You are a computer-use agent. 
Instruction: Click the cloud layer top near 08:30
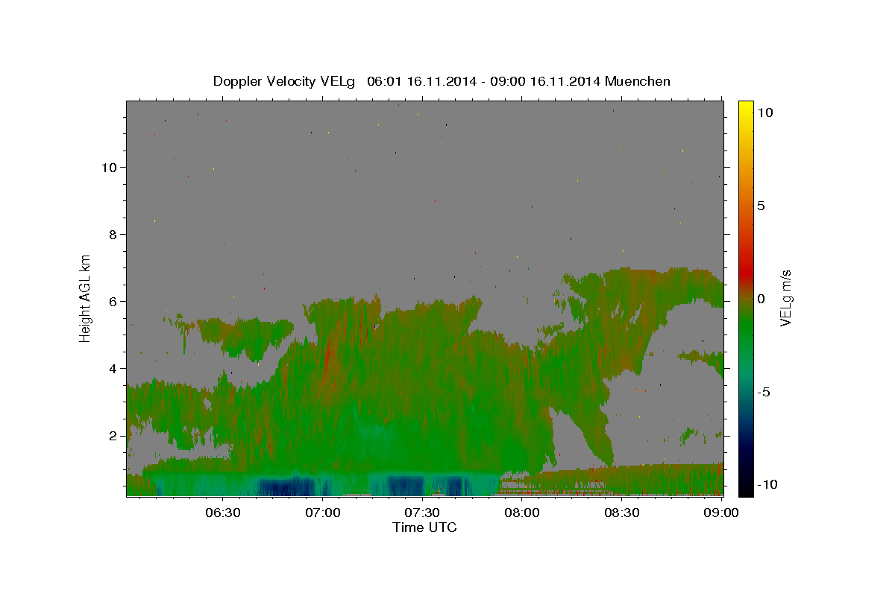(624, 272)
